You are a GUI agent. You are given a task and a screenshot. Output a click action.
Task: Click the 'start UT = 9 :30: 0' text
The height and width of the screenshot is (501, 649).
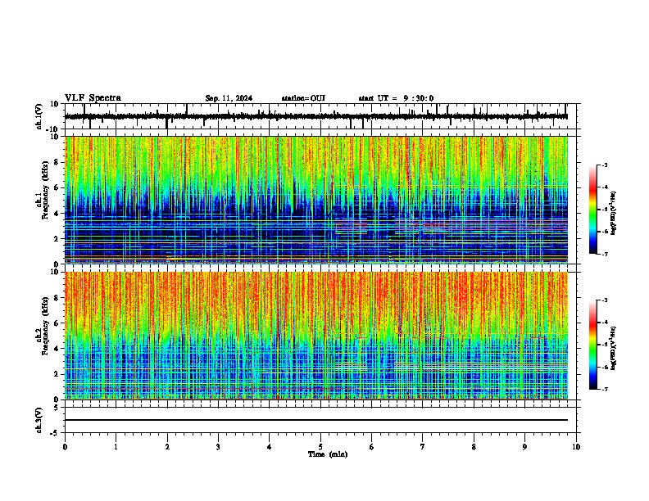(x=396, y=98)
